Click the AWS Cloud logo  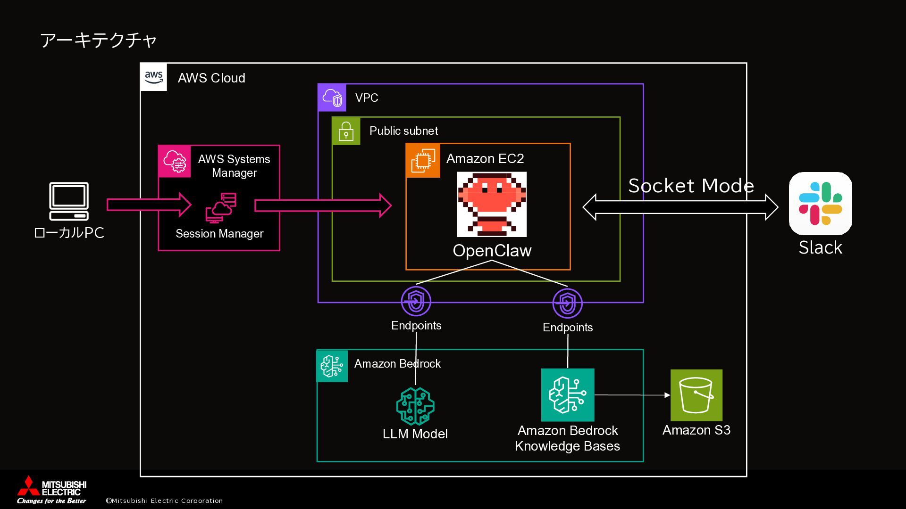tap(154, 77)
